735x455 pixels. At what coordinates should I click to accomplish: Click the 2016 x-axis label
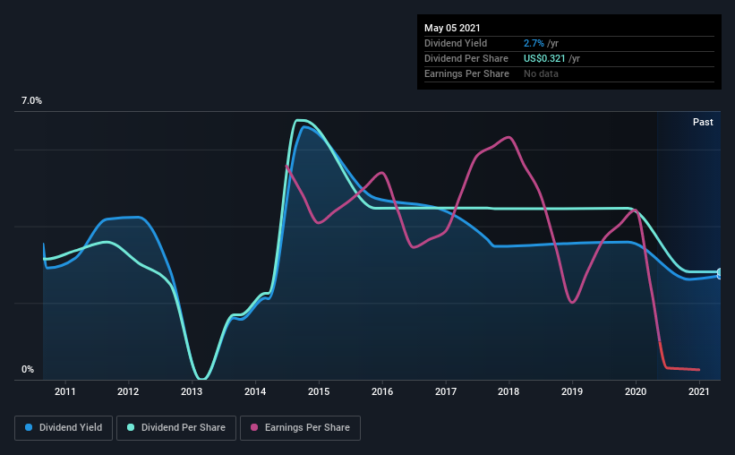(382, 391)
